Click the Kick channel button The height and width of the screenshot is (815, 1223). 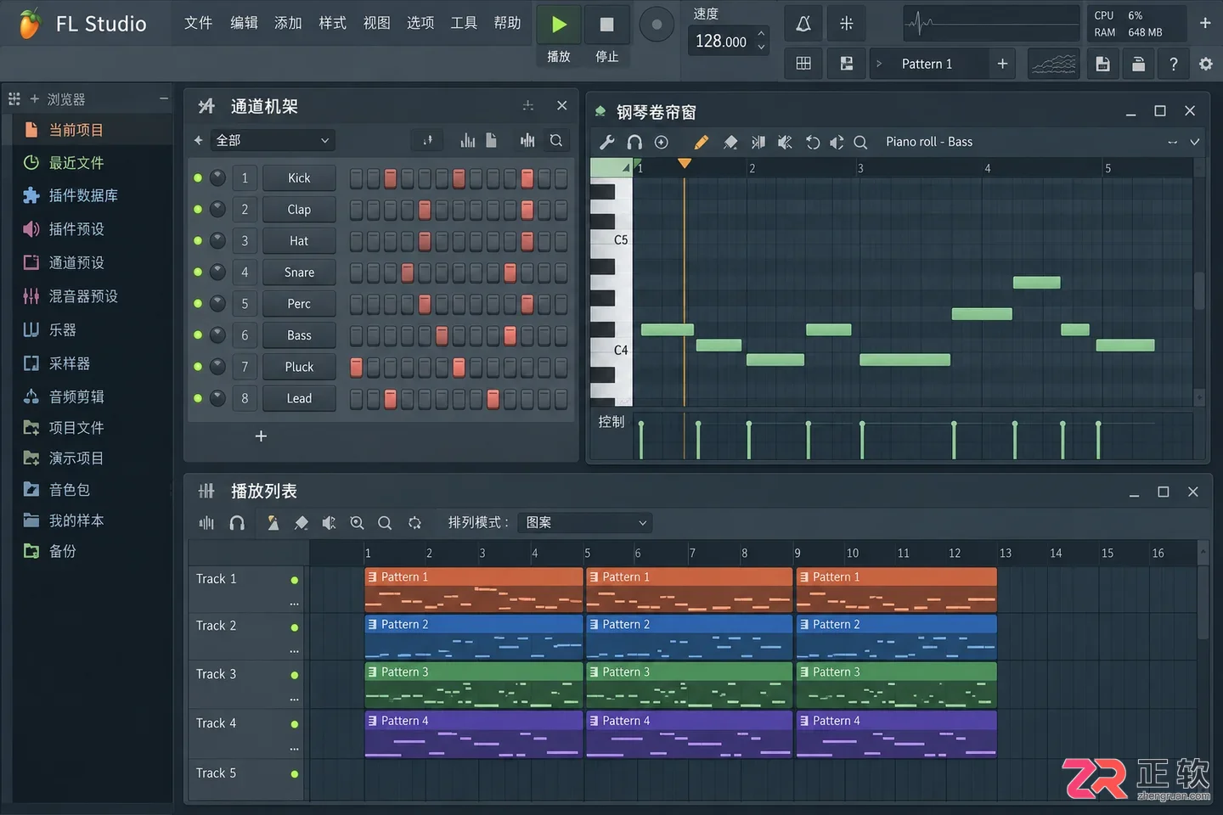[299, 178]
